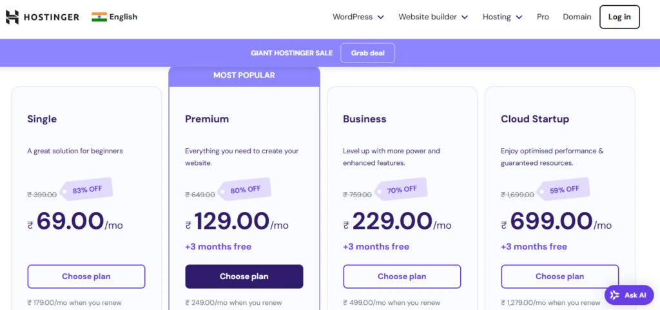Click ₹ 1,279.00/mo when you renew
The image size is (660, 310).
[550, 303]
